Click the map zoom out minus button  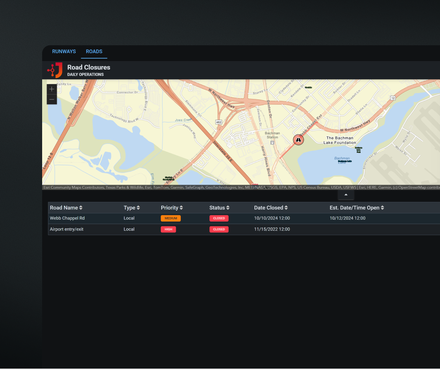click(x=52, y=99)
